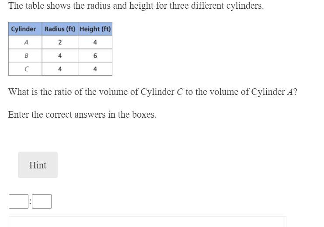Click the second ratio answer box
324x227 pixels.
(x=42, y=202)
